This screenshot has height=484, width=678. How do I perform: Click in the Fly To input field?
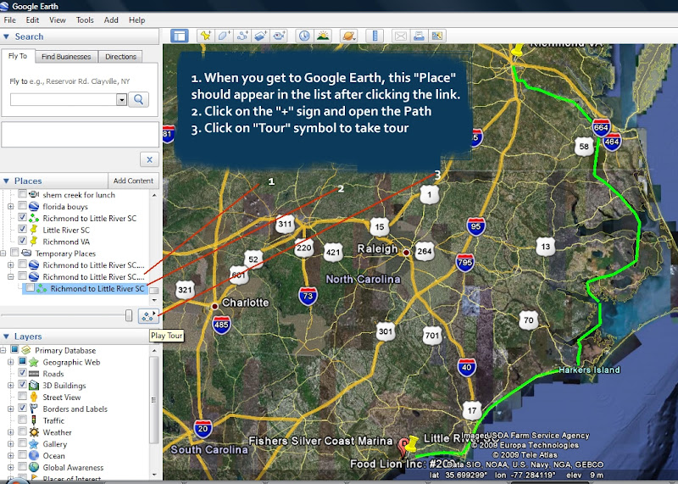click(63, 99)
